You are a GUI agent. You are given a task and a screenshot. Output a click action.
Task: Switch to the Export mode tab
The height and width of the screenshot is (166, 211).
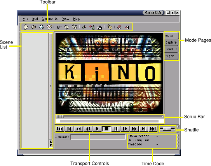[x=171, y=56]
